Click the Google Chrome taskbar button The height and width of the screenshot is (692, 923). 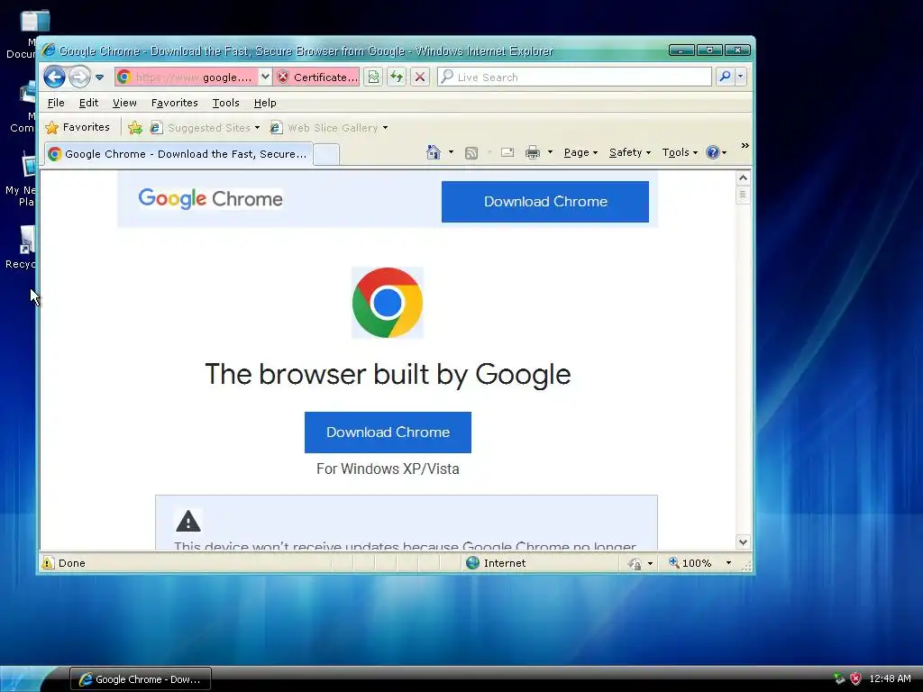tap(141, 679)
